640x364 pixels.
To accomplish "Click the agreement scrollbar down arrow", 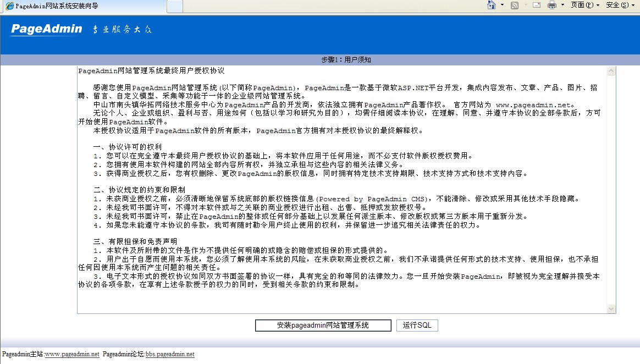I will tap(611, 309).
